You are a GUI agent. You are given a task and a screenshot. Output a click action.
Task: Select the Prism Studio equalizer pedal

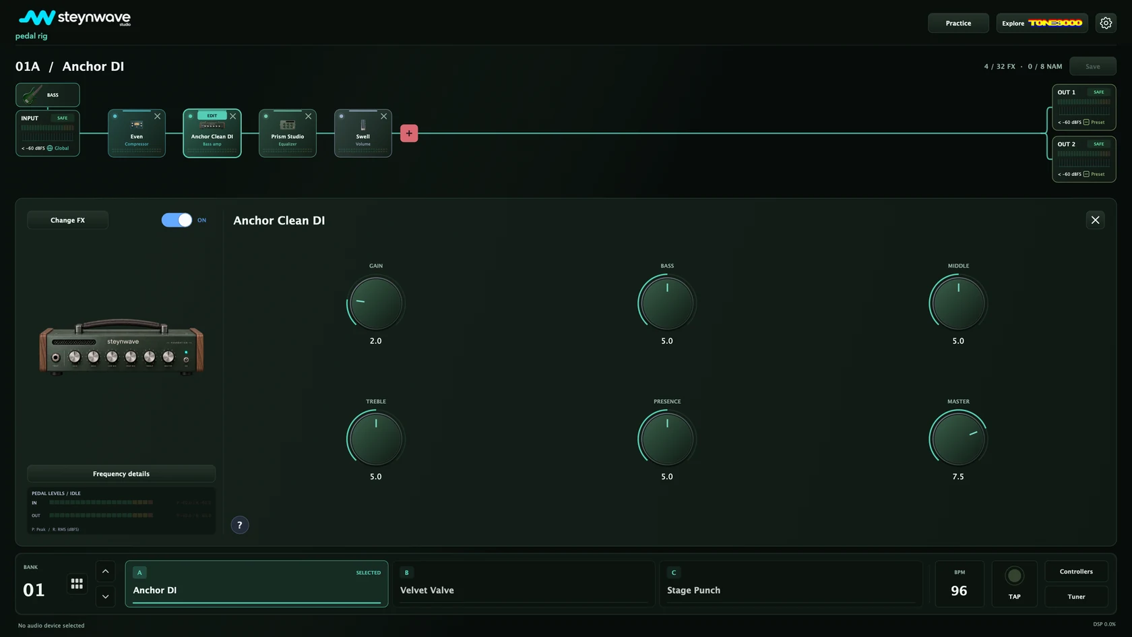288,133
